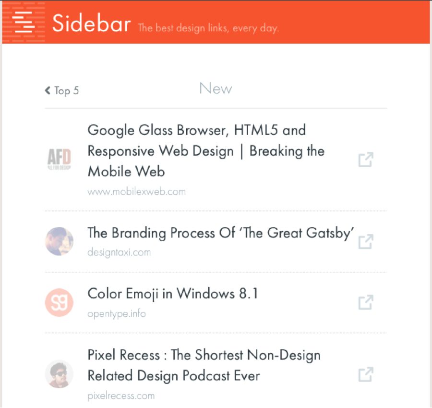Screen dimensions: 432x408
Task: Click the Sidebar logo title
Action: (x=92, y=23)
